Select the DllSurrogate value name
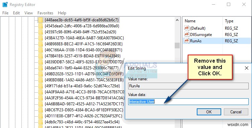252x128 pixels. pos(201,35)
